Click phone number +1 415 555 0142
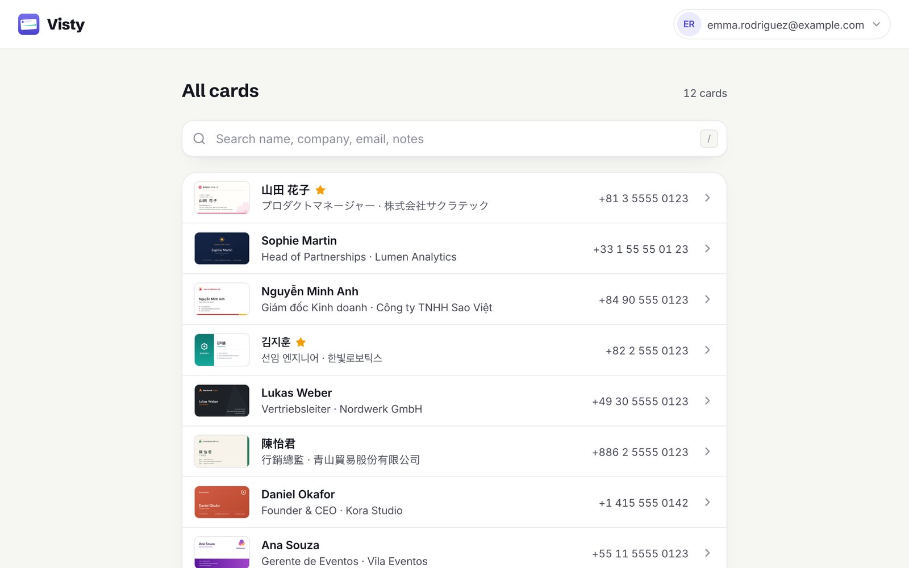The height and width of the screenshot is (568, 909). coord(643,503)
